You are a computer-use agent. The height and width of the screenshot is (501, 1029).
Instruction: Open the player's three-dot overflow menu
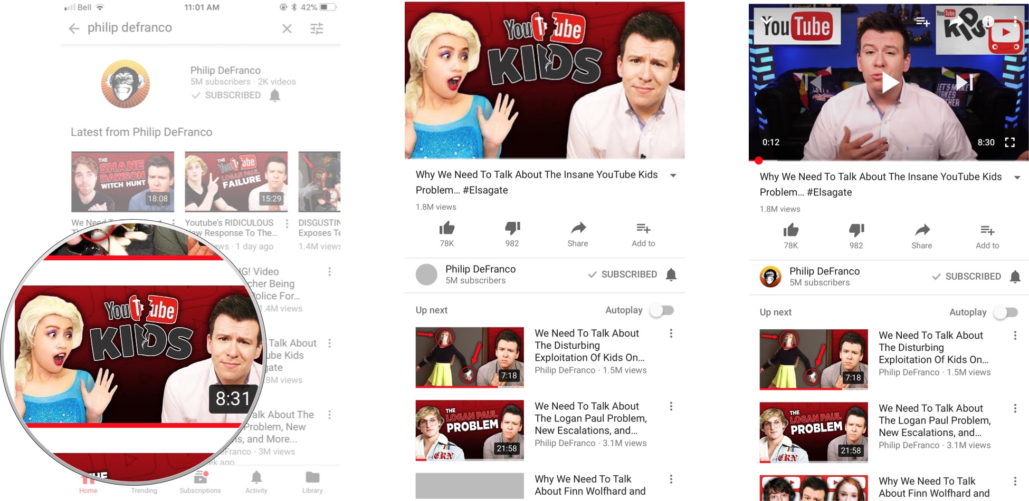pos(1015,22)
